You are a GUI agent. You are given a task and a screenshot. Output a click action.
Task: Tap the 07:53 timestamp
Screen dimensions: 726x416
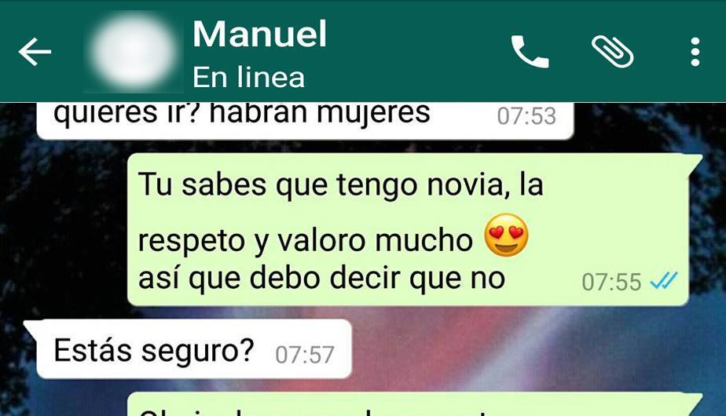pos(526,116)
